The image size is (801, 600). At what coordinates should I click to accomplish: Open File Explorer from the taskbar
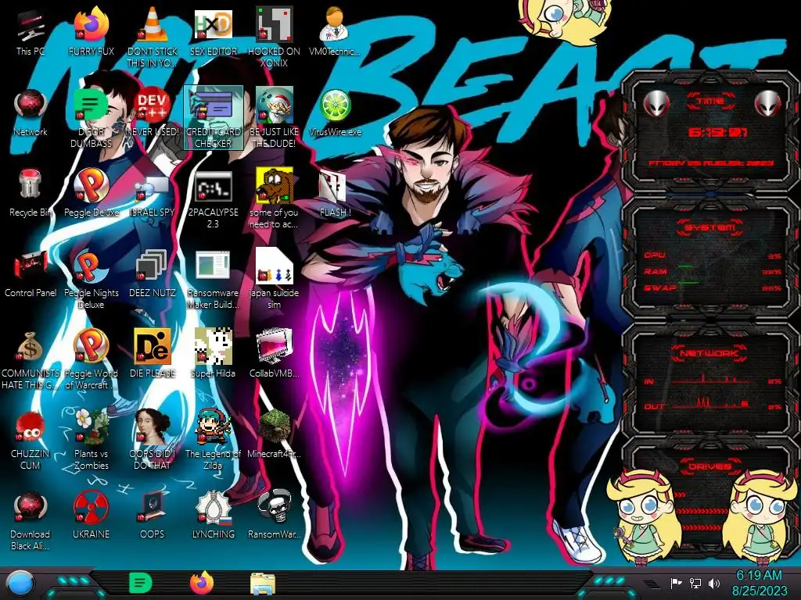click(x=263, y=584)
